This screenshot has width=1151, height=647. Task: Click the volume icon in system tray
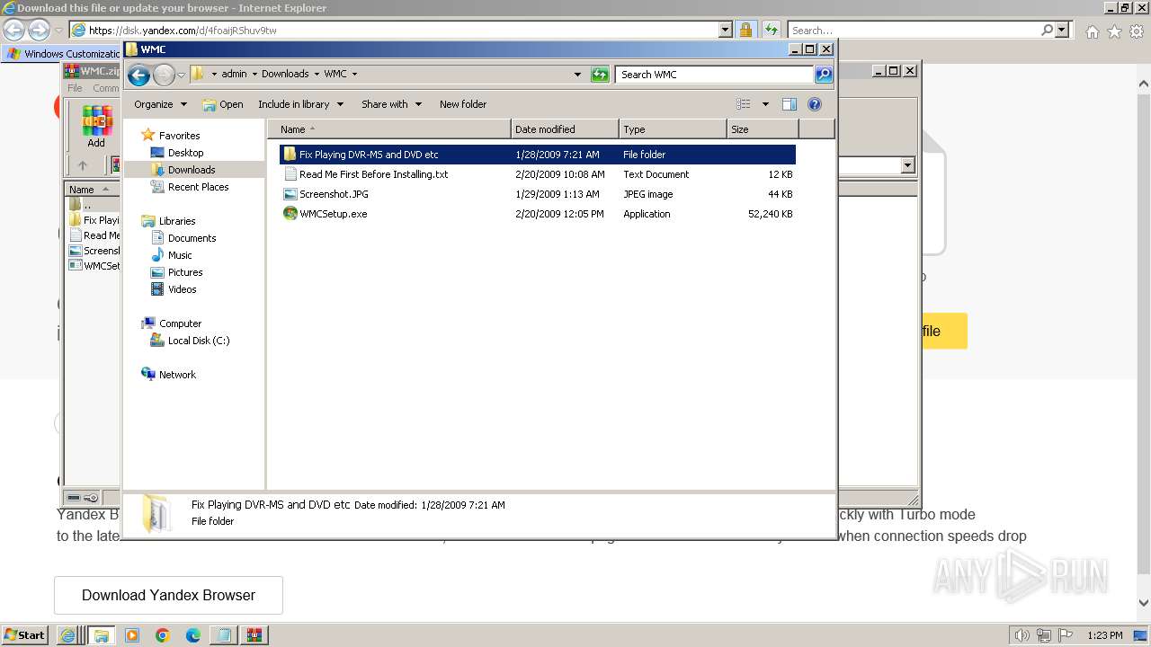click(1022, 635)
